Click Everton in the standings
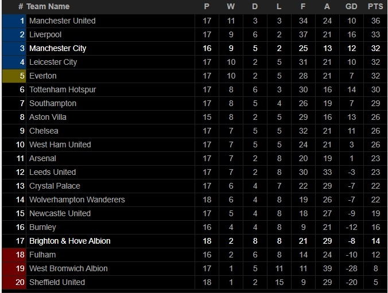Screen dimensions: 388x293 tap(43, 76)
